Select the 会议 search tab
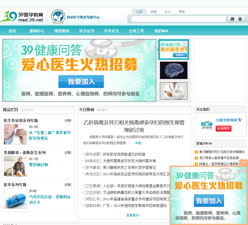The width and height of the screenshot is (248, 225). [168, 12]
